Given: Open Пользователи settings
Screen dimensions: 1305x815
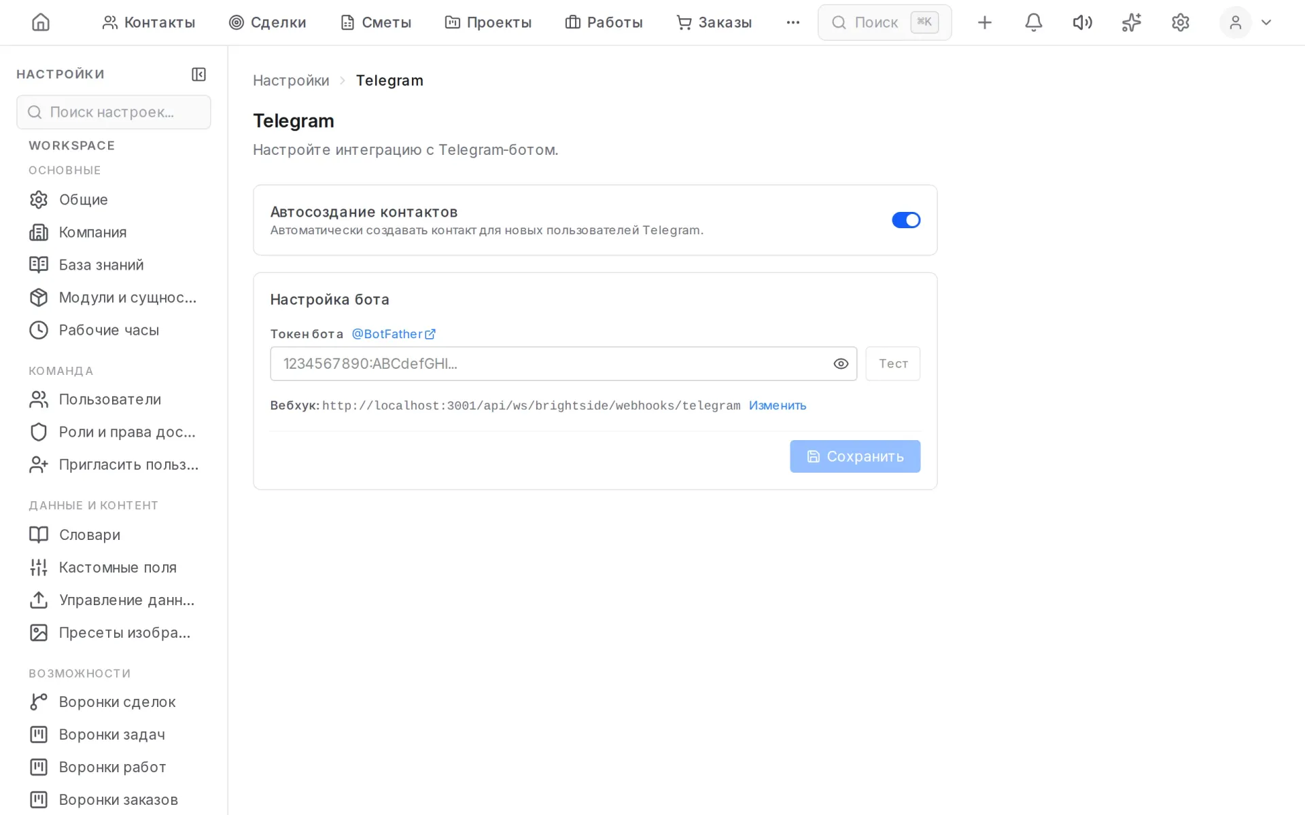Looking at the screenshot, I should [x=114, y=399].
